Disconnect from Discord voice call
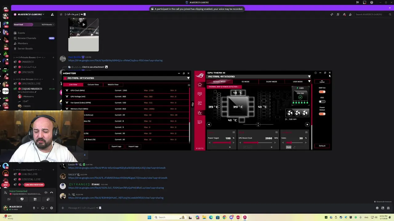 pyautogui.click(x=51, y=192)
